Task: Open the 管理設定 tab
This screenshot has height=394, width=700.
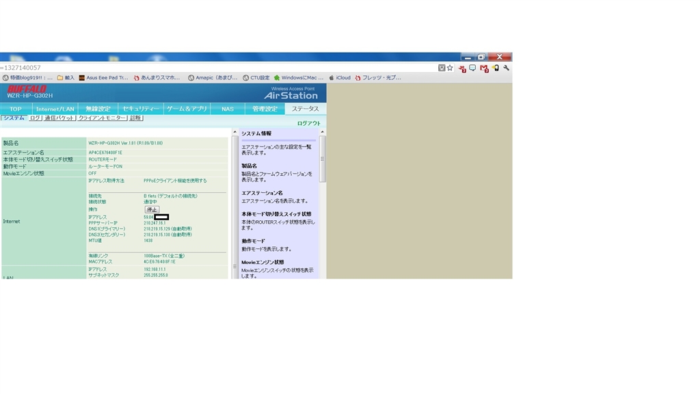Action: [265, 109]
